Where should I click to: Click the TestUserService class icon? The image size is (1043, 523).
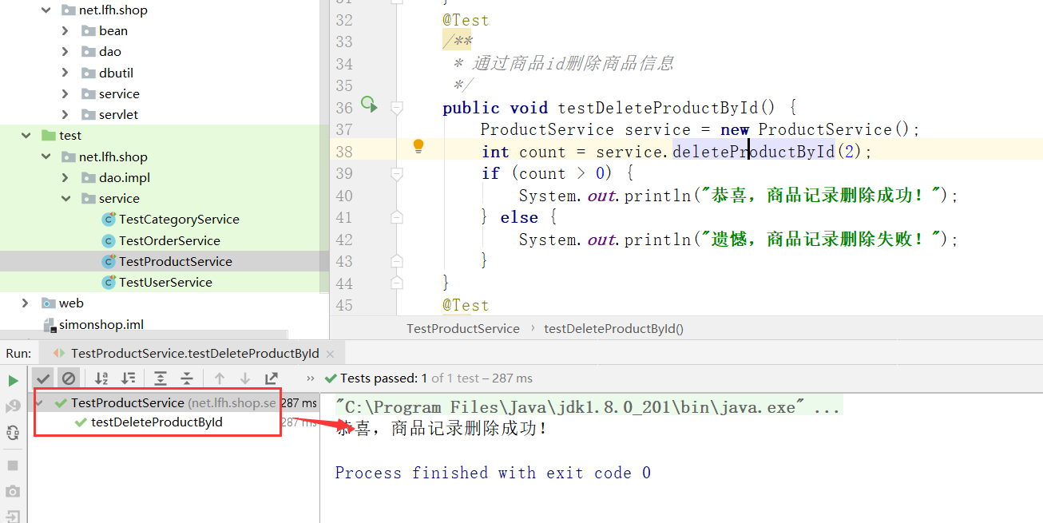point(109,282)
